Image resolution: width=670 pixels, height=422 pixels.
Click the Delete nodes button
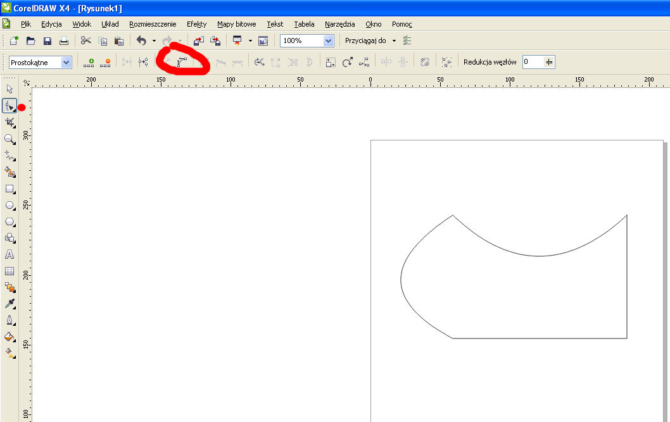[105, 62]
